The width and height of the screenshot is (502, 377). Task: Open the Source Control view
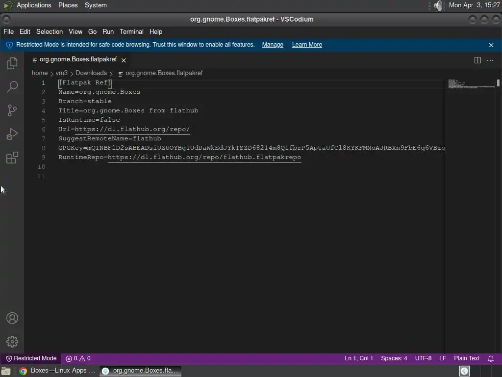pyautogui.click(x=12, y=110)
